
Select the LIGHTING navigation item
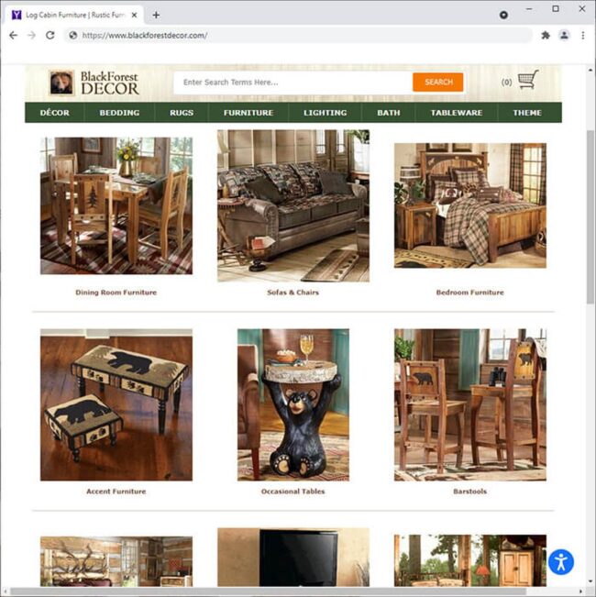click(x=325, y=113)
